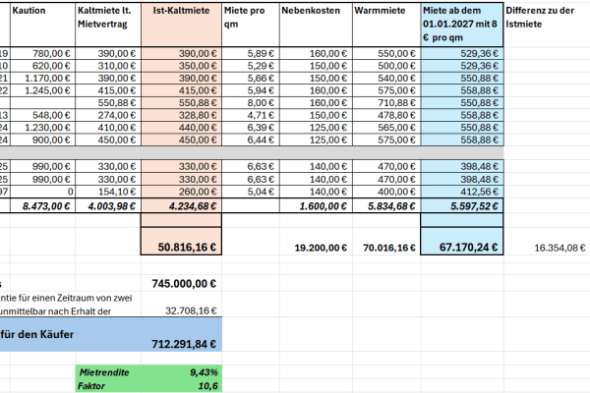Image resolution: width=590 pixels, height=393 pixels.
Task: Click the 67.170,24 € annual rent cell
Action: pyautogui.click(x=462, y=241)
